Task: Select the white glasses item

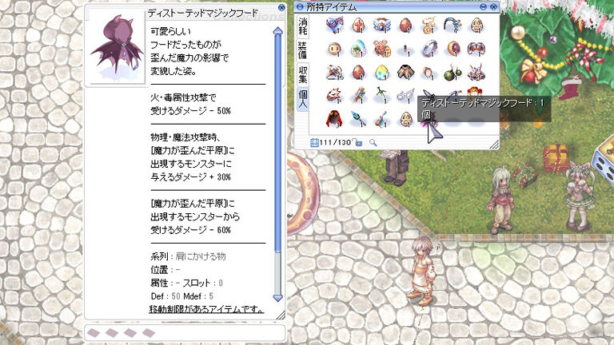Action: click(x=405, y=96)
